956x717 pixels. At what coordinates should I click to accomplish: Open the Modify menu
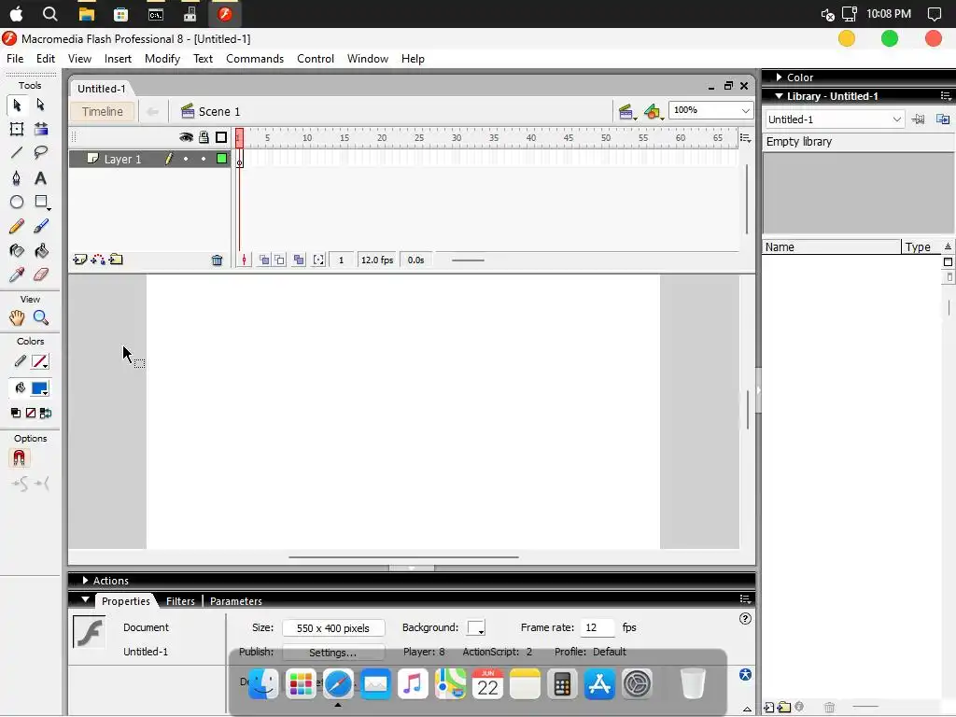point(162,59)
